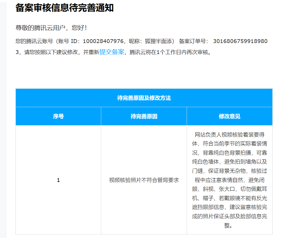Select the 序号 column header

(58, 116)
